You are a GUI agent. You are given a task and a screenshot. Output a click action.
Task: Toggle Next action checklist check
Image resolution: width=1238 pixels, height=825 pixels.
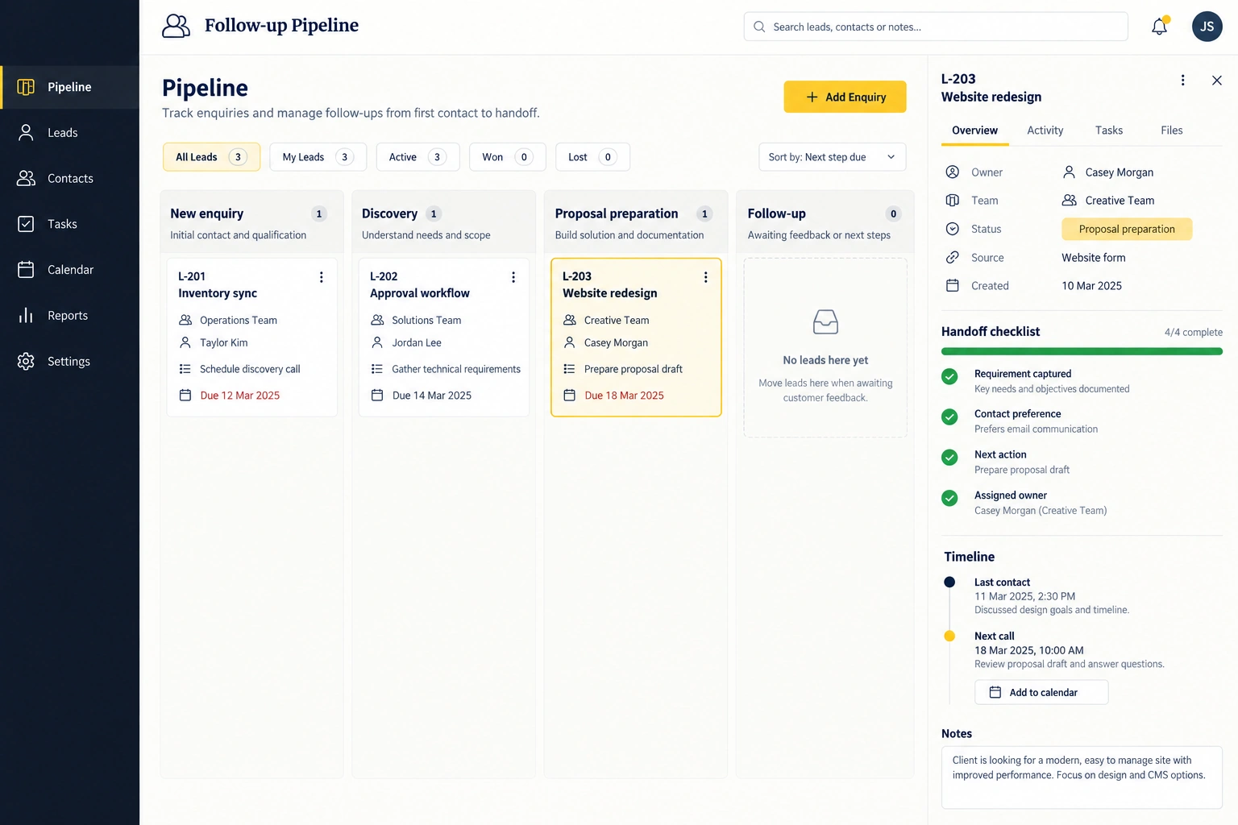(949, 458)
